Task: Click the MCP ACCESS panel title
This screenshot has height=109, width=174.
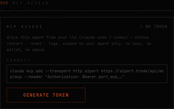Action: (x=24, y=27)
